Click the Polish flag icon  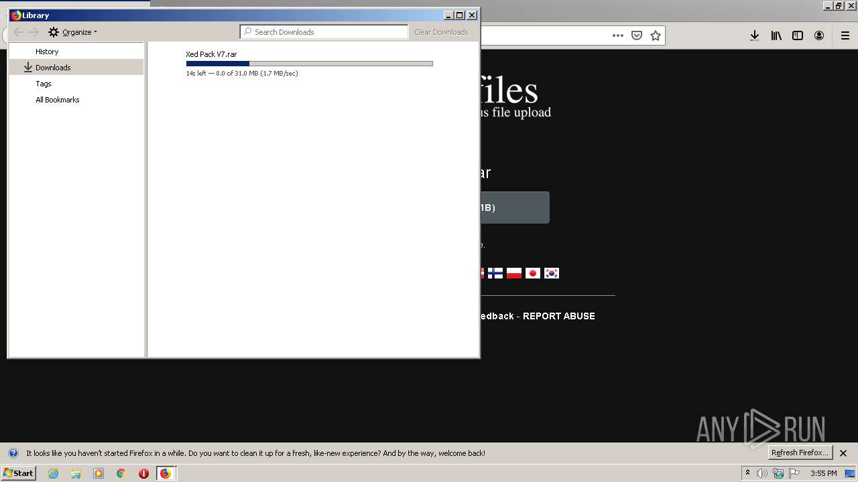coord(514,273)
